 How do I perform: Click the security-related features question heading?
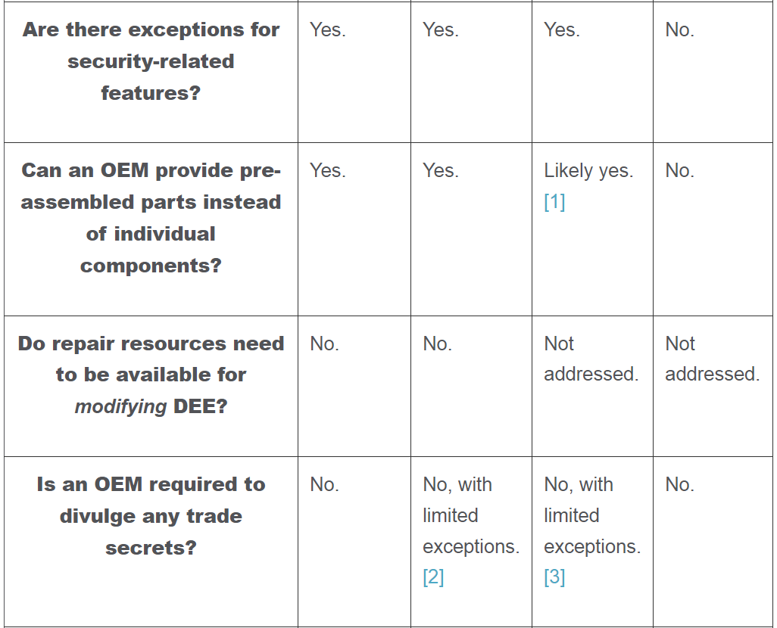tap(151, 61)
